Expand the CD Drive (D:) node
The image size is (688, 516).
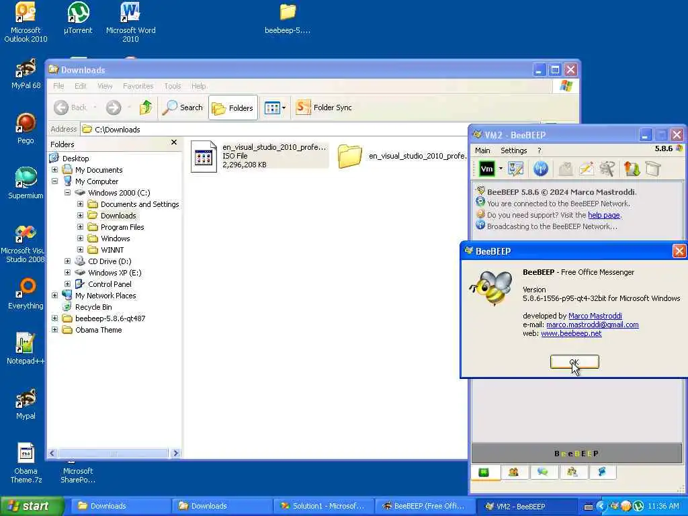[68, 261]
